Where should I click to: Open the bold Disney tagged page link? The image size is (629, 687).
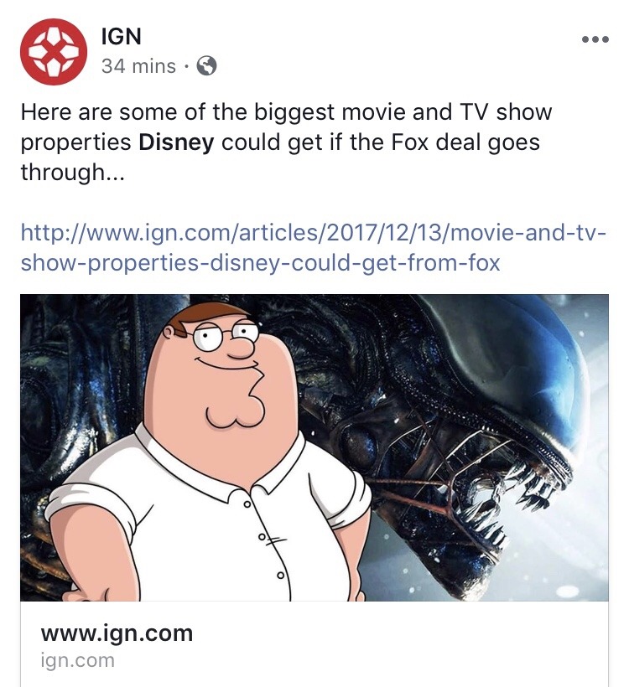[x=176, y=142]
